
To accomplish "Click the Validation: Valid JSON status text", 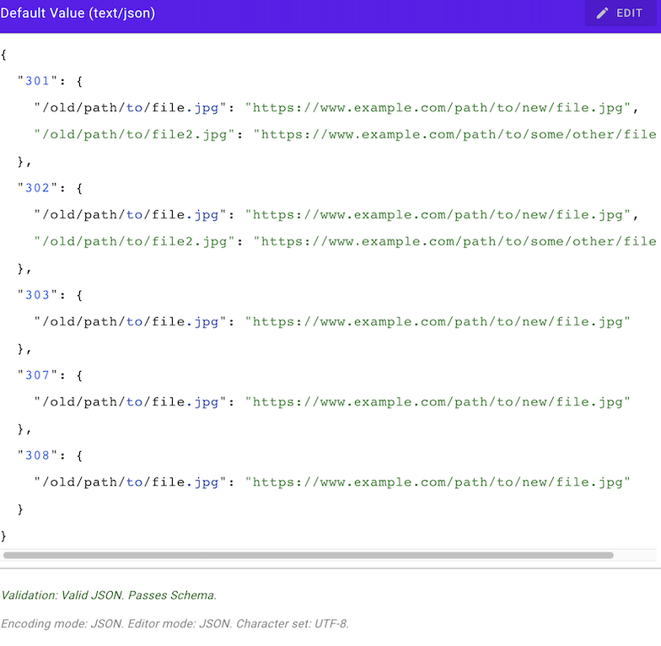I will 109,595.
